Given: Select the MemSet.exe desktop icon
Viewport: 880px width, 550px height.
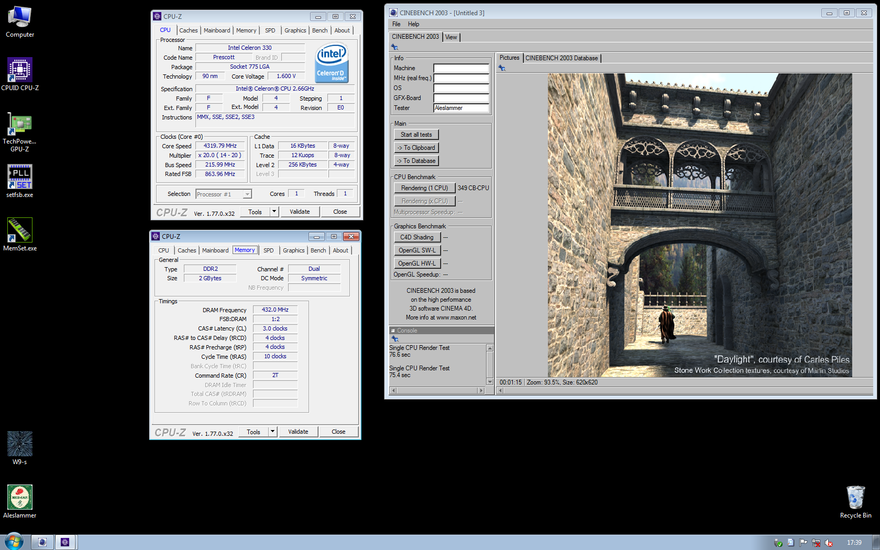Looking at the screenshot, I should click(20, 235).
